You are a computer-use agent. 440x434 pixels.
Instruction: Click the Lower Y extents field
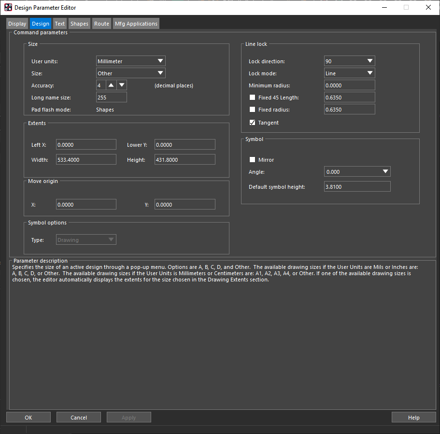pyautogui.click(x=185, y=145)
